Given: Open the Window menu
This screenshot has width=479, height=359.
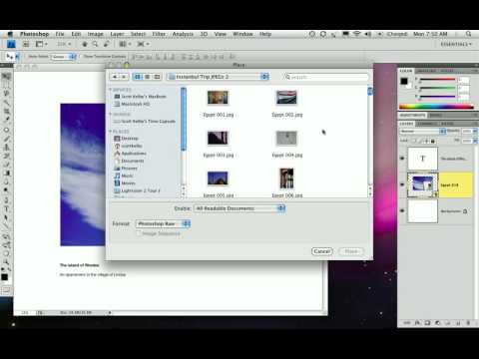Looking at the screenshot, I should coord(242,34).
